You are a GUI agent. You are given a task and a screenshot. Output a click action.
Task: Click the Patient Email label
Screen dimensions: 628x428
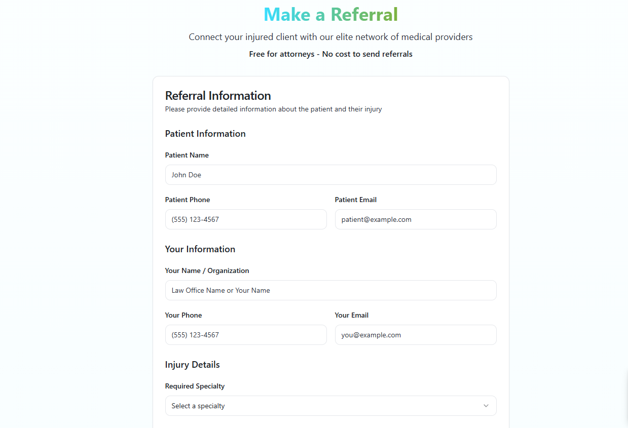pos(355,200)
